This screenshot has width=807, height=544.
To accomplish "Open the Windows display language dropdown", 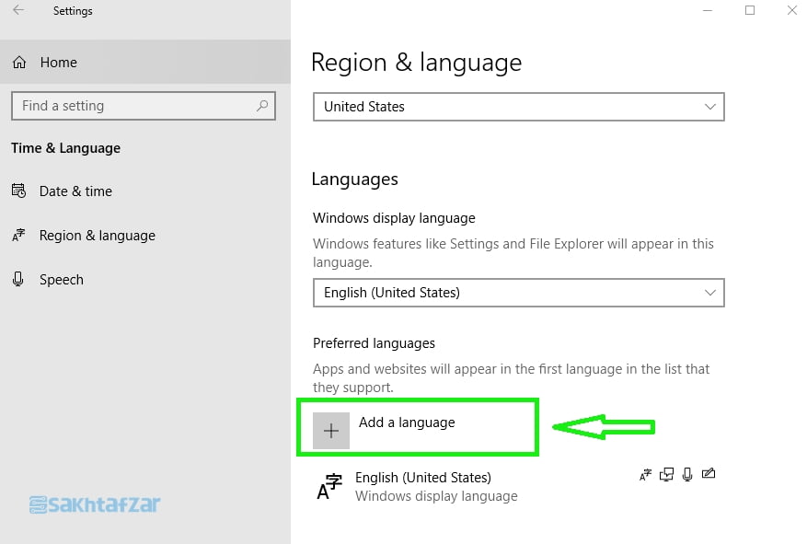I will (x=518, y=293).
